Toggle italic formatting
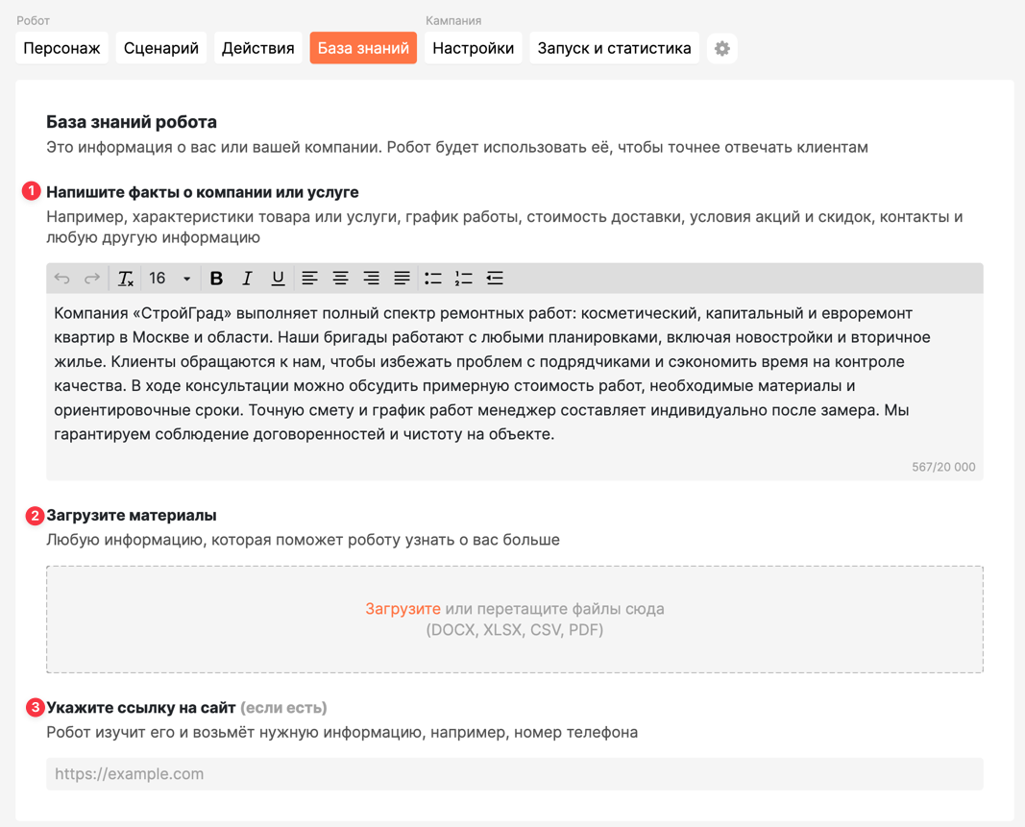Viewport: 1025px width, 827px height. click(247, 279)
